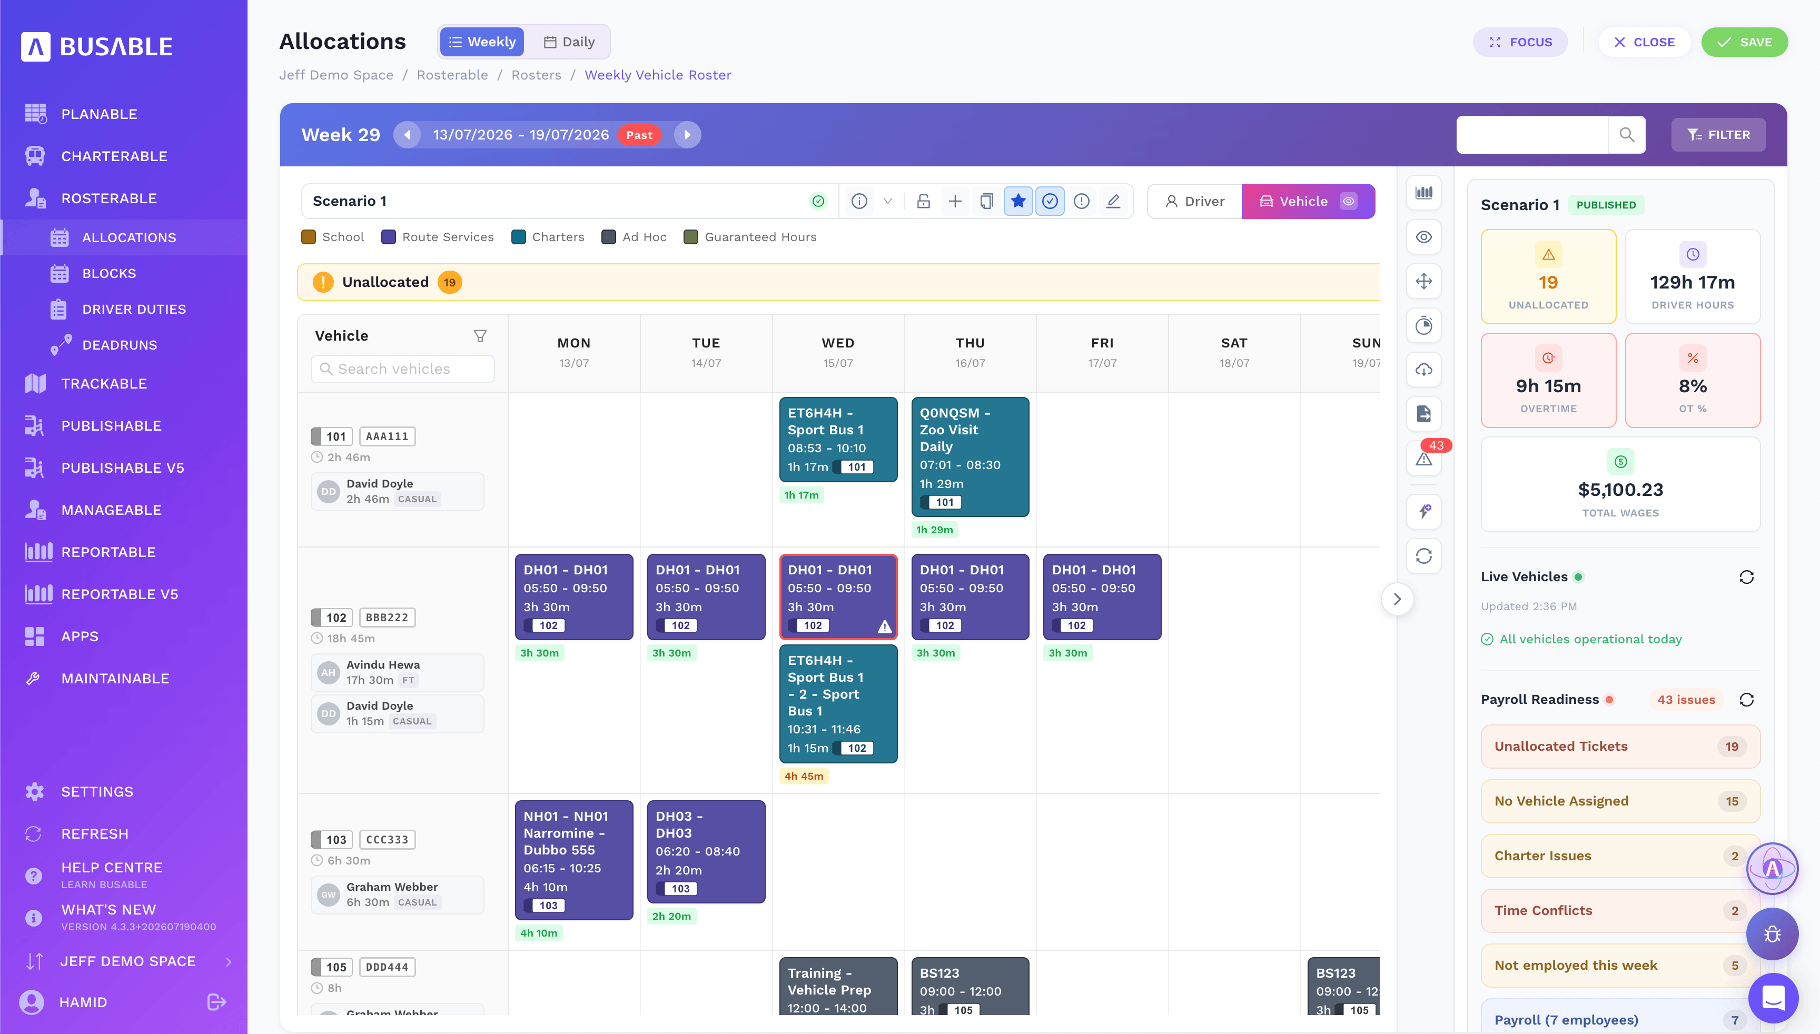Refresh the Payroll Readiness section
This screenshot has height=1034, width=1820.
coord(1746,700)
